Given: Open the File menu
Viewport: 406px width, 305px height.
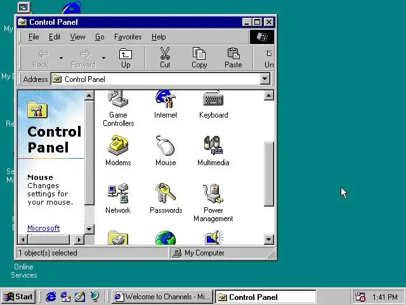Looking at the screenshot, I should [34, 37].
